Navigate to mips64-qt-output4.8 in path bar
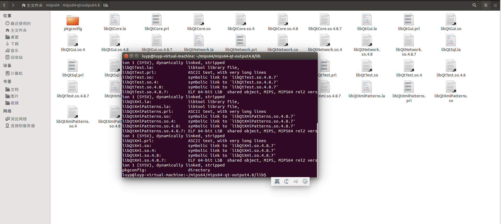This screenshot has width=501, height=224. coord(81,5)
